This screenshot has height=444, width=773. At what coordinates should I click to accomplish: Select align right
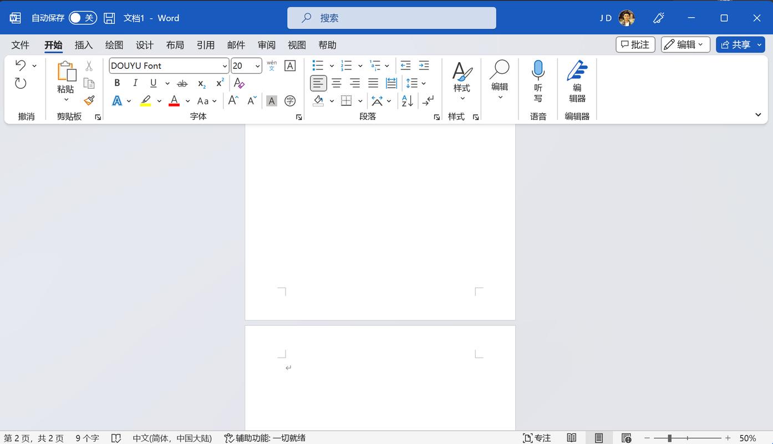[355, 83]
